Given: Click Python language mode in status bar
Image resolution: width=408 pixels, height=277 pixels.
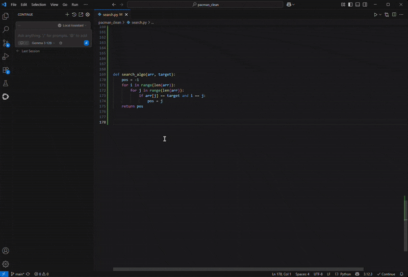Looking at the screenshot, I should pyautogui.click(x=345, y=274).
